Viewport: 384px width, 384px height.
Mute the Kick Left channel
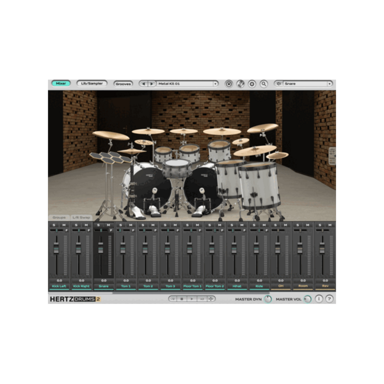(64, 225)
